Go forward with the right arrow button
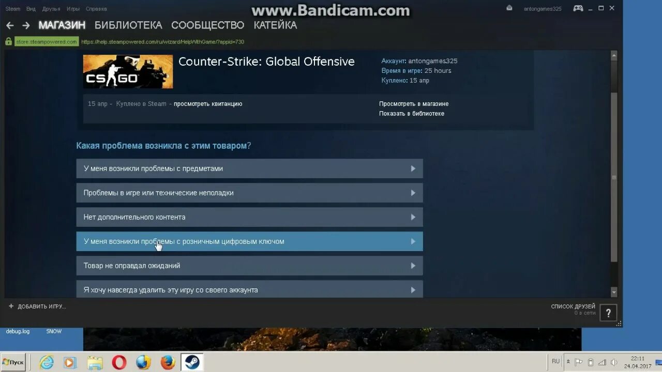Image resolution: width=662 pixels, height=372 pixels. click(26, 25)
